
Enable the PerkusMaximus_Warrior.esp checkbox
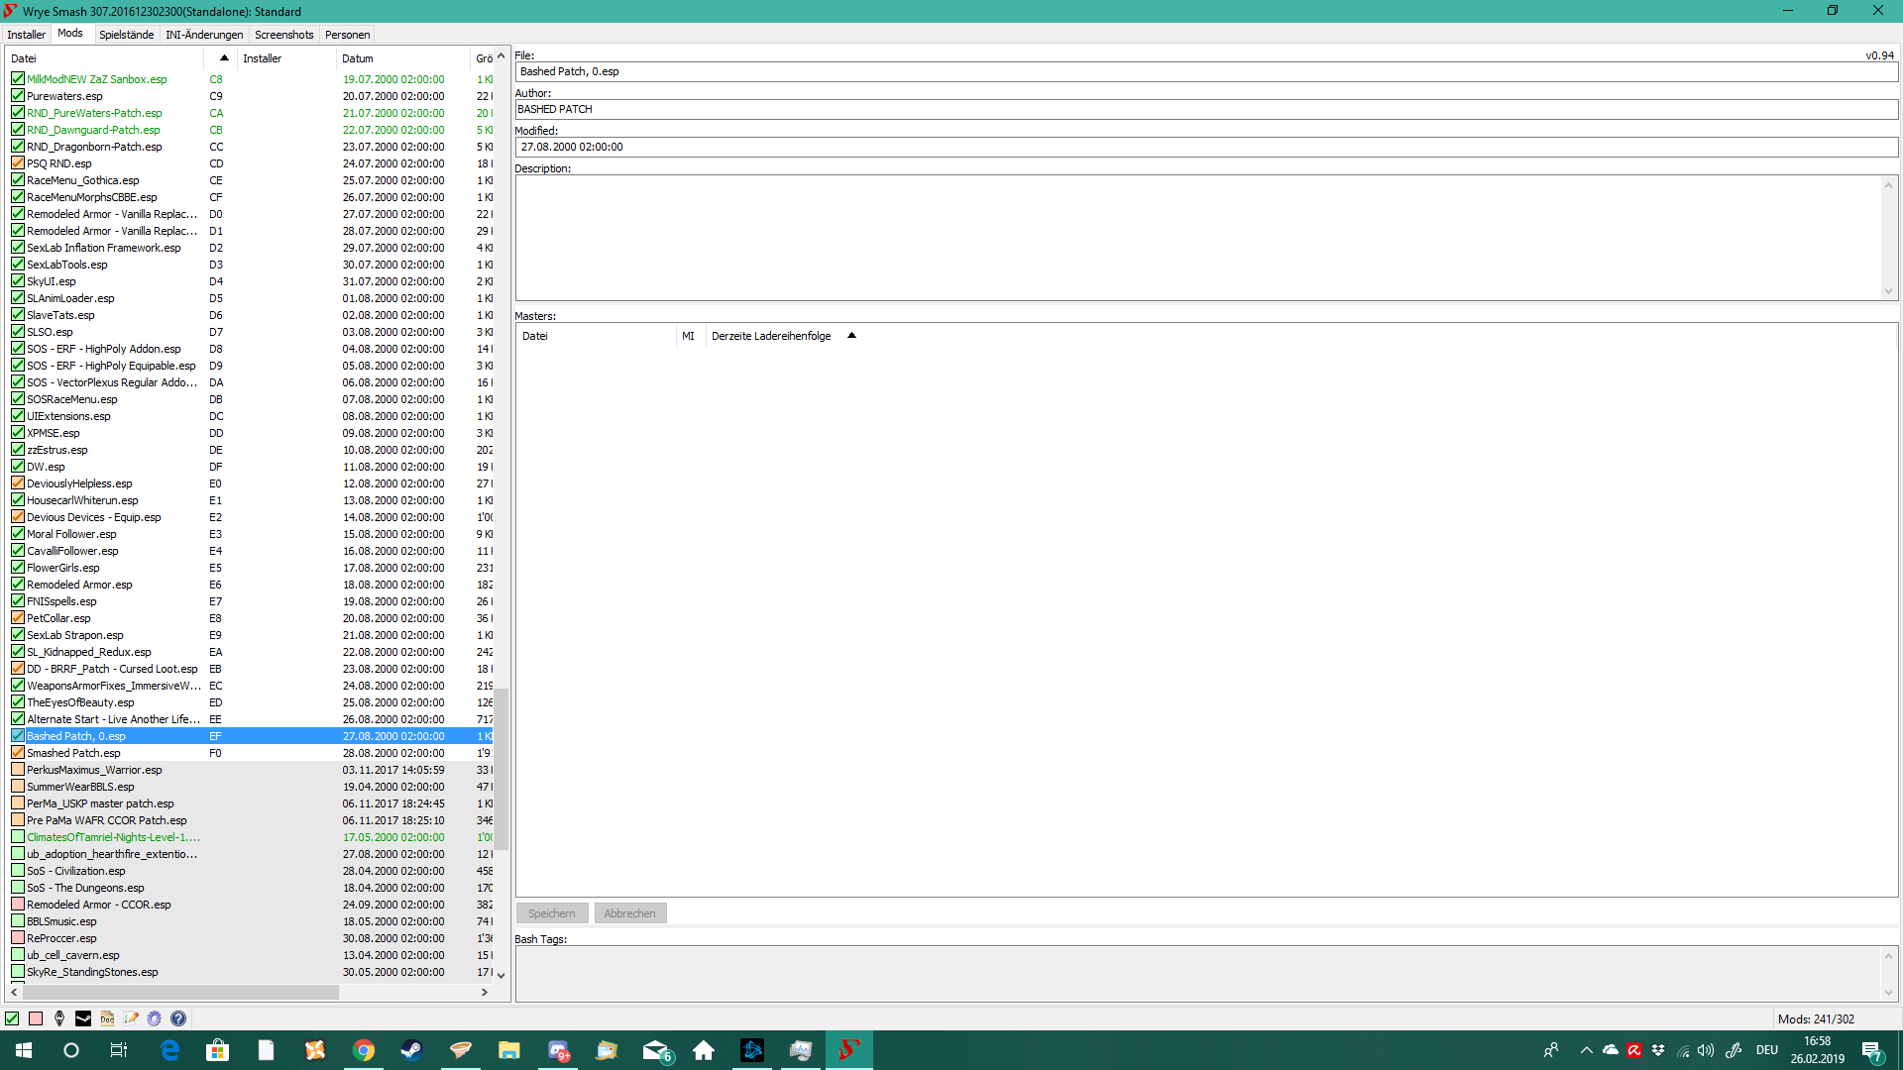click(x=18, y=770)
